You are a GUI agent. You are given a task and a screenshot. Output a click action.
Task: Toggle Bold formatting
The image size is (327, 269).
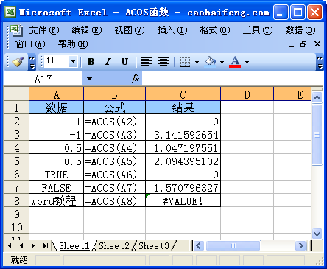point(91,62)
